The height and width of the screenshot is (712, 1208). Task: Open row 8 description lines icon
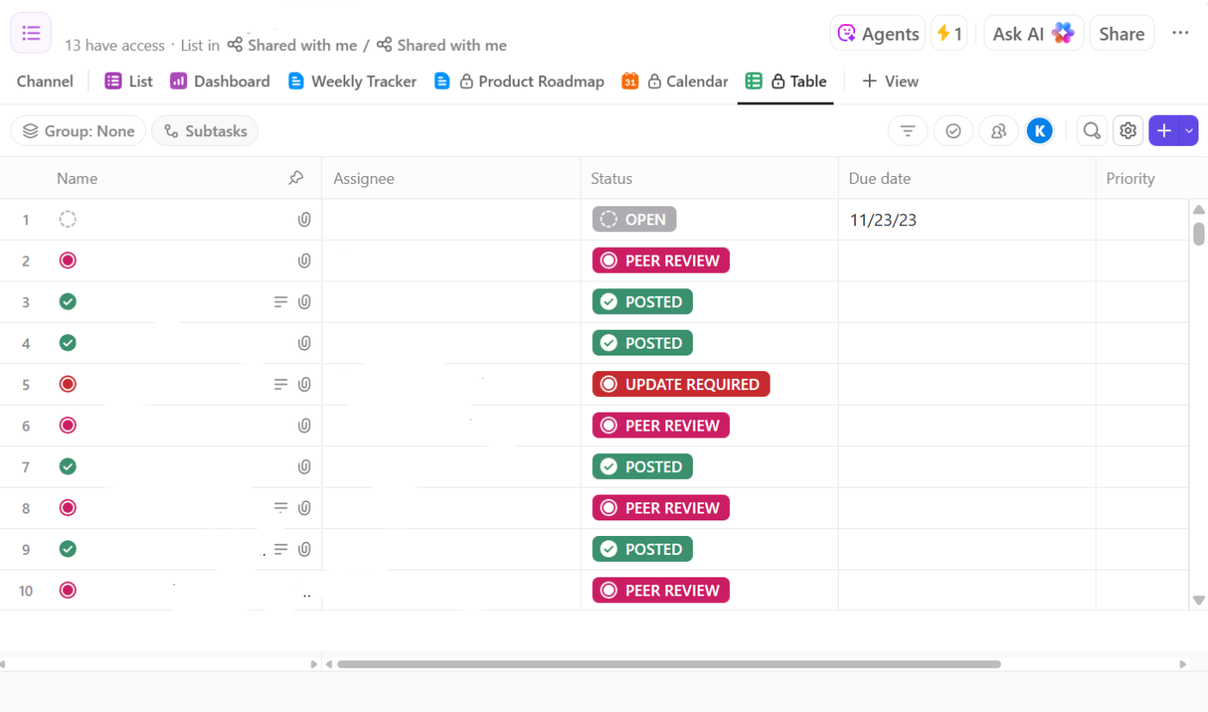click(280, 508)
